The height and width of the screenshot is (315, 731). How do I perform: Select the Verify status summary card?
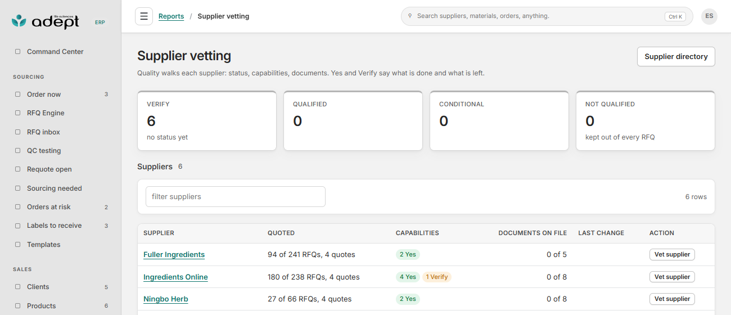(207, 121)
